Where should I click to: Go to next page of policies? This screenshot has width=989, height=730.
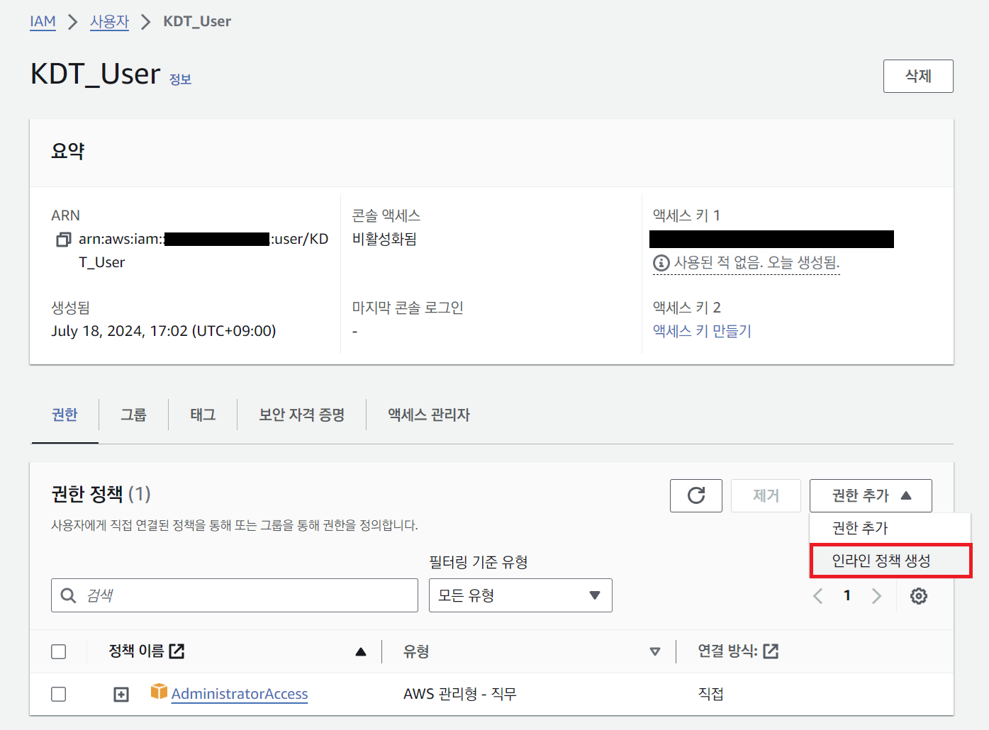pos(876,596)
